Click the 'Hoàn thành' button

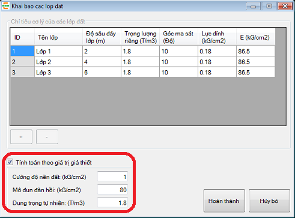click(x=224, y=201)
